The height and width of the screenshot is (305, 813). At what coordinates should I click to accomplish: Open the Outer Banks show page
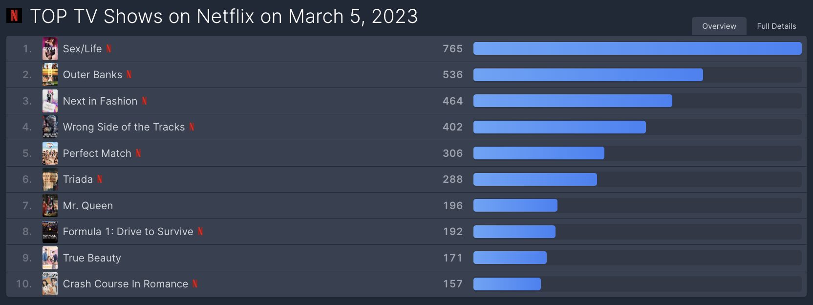tap(92, 75)
